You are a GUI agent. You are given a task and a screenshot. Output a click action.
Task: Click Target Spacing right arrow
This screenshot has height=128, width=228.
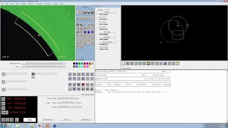pos(64,64)
